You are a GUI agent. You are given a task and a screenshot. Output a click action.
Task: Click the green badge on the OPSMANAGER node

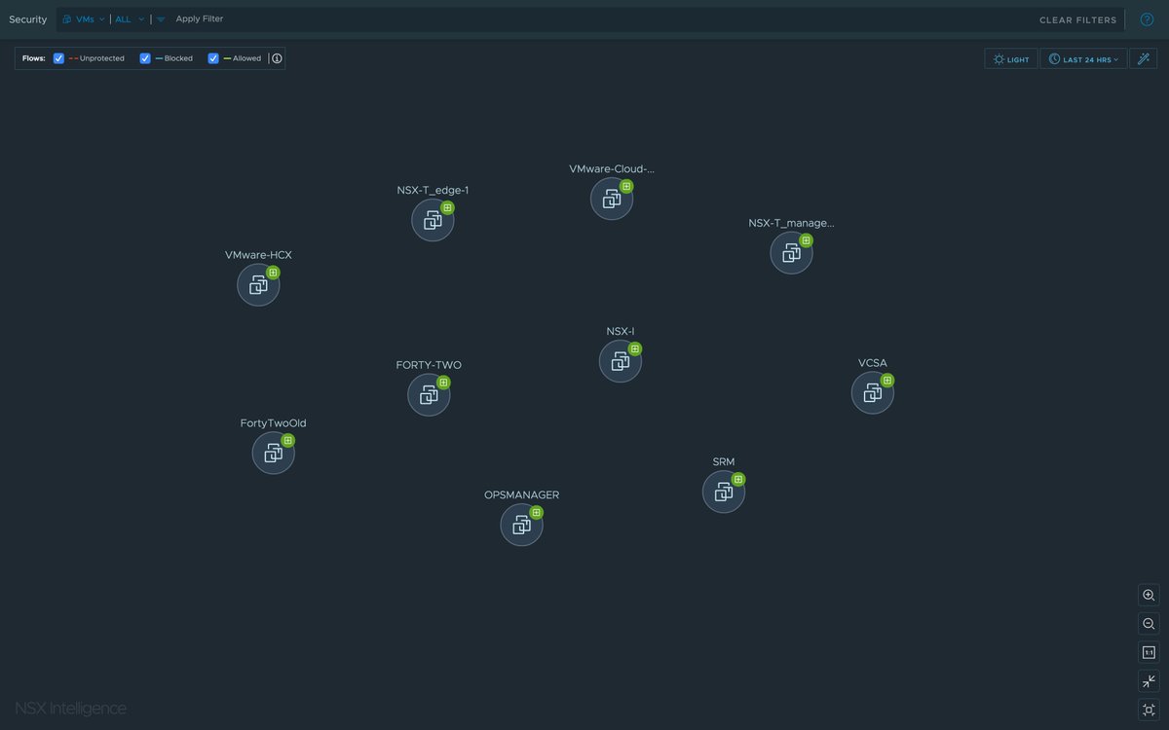point(537,512)
